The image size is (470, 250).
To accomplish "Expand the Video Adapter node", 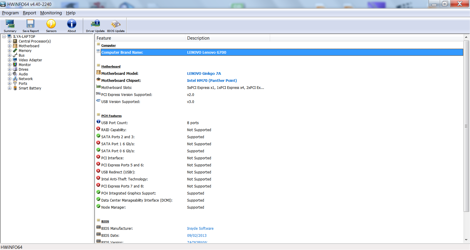I will click(10, 60).
